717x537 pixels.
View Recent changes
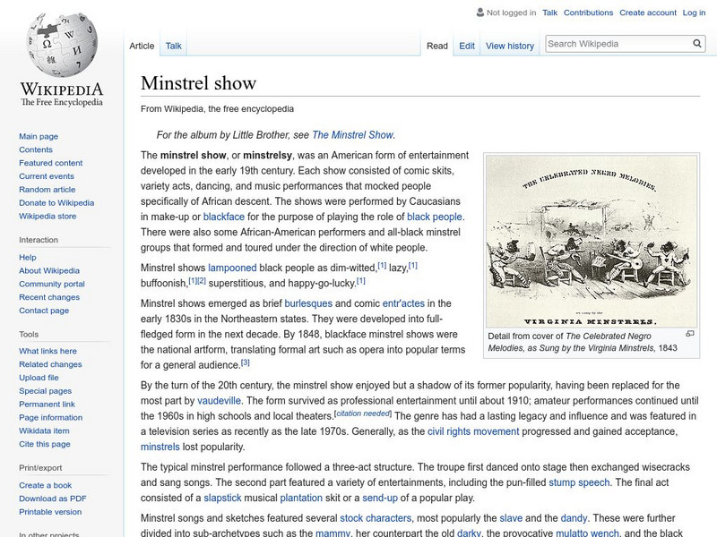(49, 297)
